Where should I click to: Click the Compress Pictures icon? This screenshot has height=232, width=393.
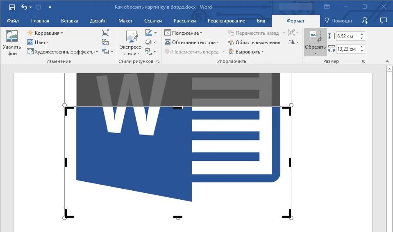(x=105, y=33)
